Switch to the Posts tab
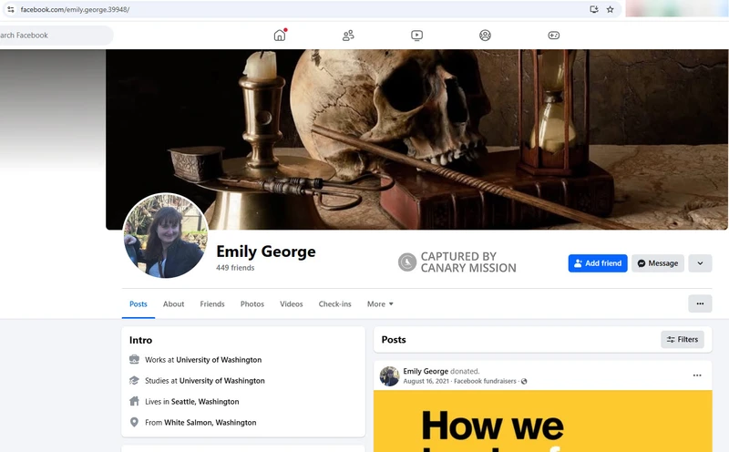729x452 pixels. tap(139, 304)
